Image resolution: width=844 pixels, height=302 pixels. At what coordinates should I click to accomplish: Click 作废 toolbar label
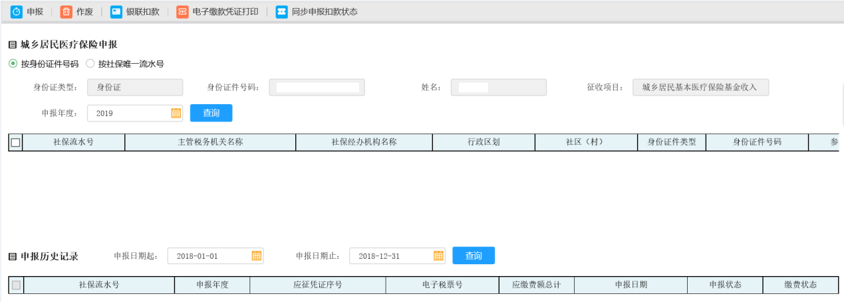84,12
